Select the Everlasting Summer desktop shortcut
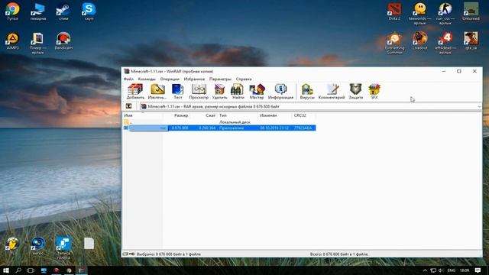Screen dimensions: 489x275 tap(394, 43)
